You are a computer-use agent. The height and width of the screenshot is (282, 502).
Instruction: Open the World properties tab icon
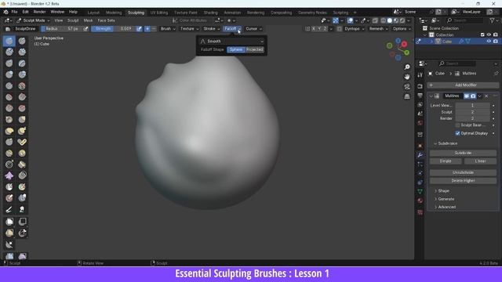click(x=420, y=123)
